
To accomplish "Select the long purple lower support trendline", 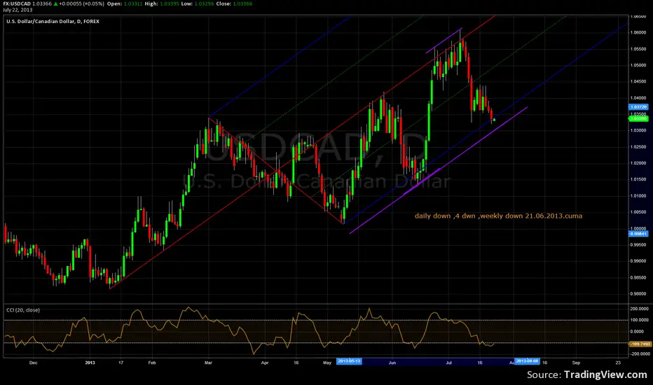I will pyautogui.click(x=438, y=170).
